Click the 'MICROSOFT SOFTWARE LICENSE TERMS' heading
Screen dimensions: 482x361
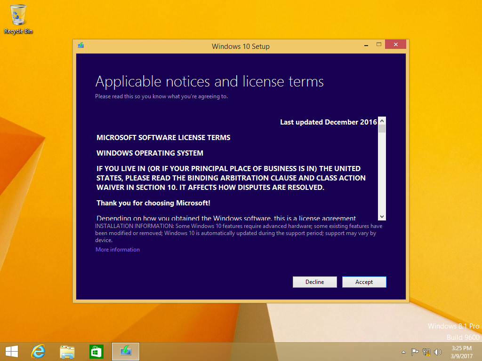163,138
